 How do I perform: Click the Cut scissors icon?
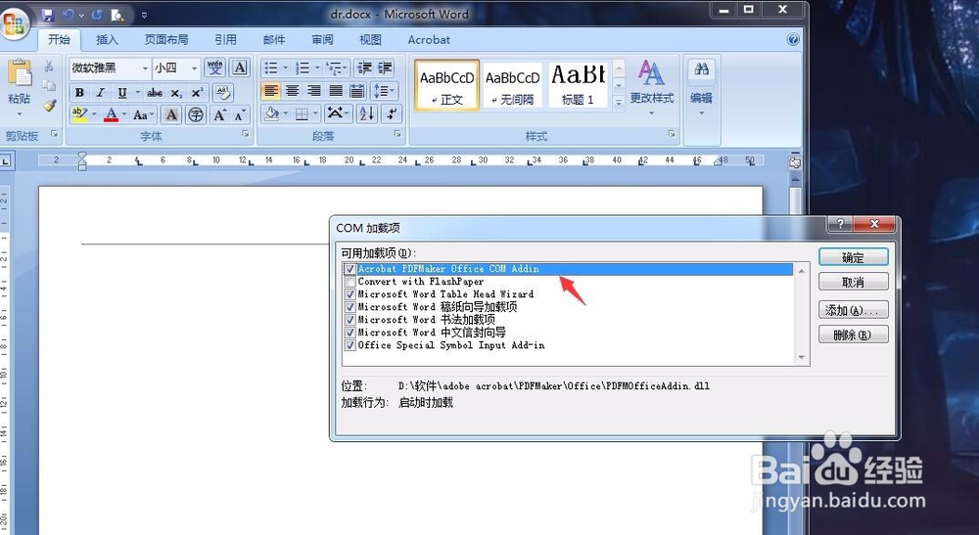click(x=49, y=67)
